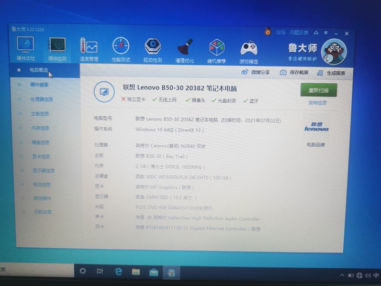Select the 硬件检测 hardware detection icon
Screen dimensions: 381x286
(x=57, y=49)
